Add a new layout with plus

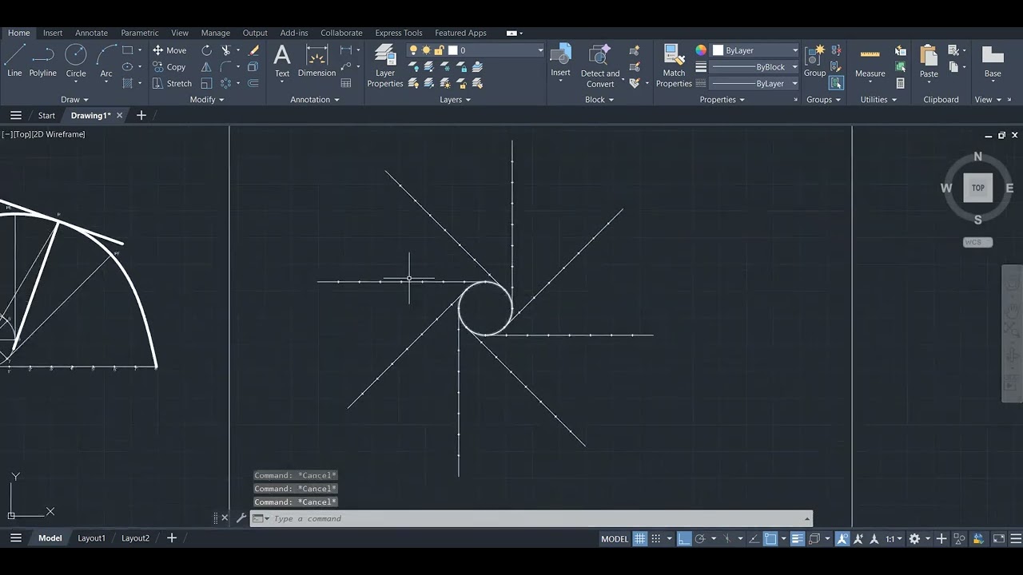171,538
